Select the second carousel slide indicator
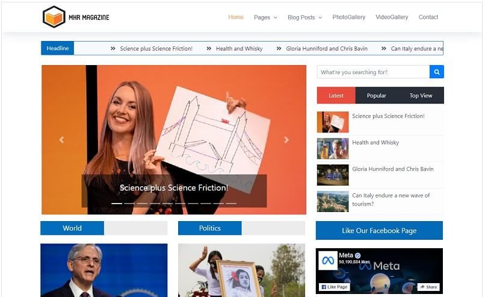 tap(129, 204)
